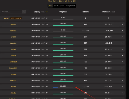
Task: Open BBsats row chevron arrow
Action: click(x=122, y=87)
